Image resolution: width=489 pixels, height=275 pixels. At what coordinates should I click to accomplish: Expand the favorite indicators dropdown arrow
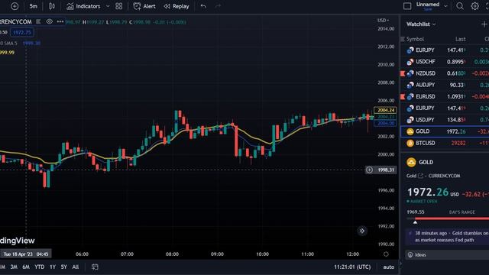click(108, 6)
